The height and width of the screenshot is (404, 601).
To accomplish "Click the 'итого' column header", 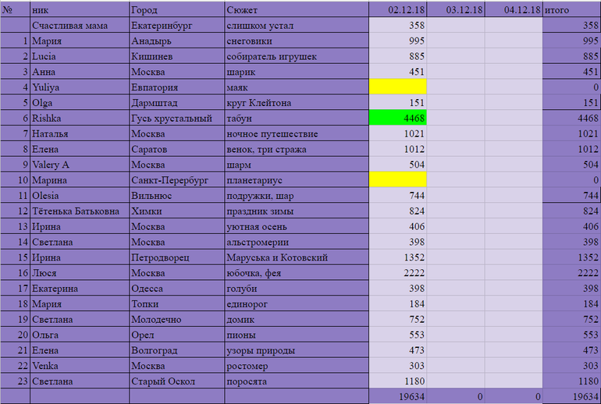I will point(571,10).
